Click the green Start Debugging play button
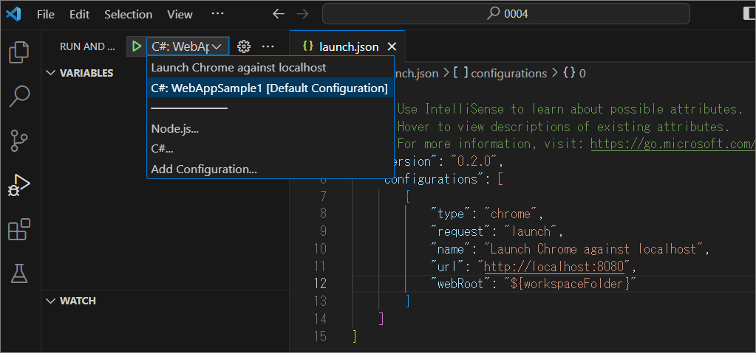Viewport: 756px width, 353px height. click(136, 46)
